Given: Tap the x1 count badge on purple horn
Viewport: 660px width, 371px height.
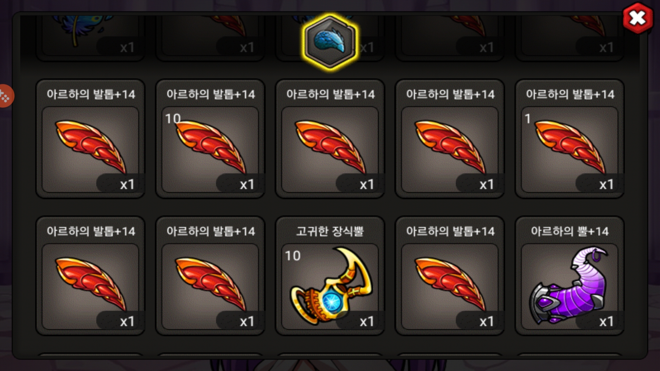Looking at the screenshot, I should (599, 321).
